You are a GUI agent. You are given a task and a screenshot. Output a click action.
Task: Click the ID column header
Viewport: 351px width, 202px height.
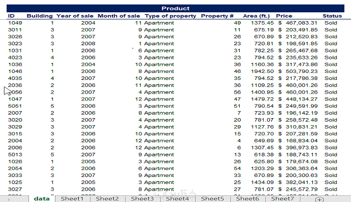tap(11, 16)
